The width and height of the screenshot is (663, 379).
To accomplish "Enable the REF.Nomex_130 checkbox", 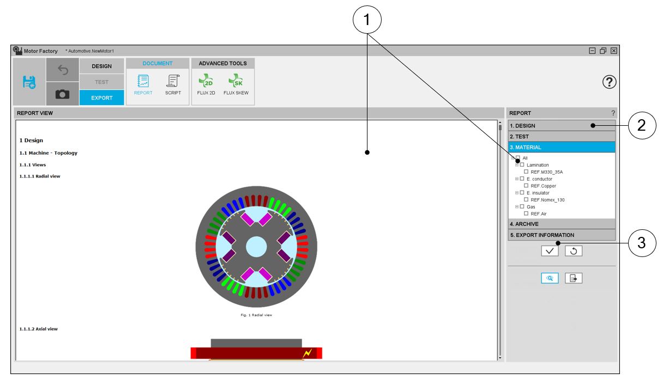I will [x=526, y=200].
